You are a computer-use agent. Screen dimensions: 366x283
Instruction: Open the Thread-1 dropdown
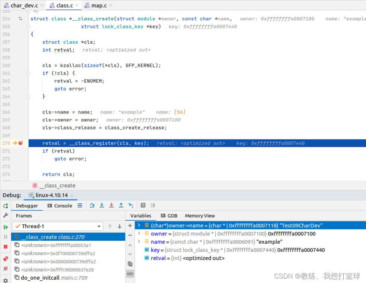(x=58, y=226)
